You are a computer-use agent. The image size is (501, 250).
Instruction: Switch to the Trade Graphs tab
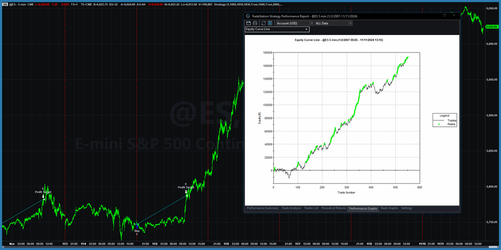point(389,208)
